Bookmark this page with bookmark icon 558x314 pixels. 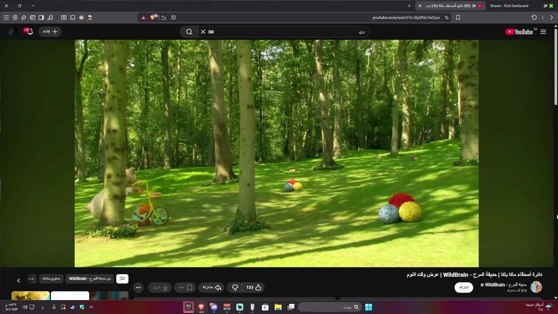(458, 17)
